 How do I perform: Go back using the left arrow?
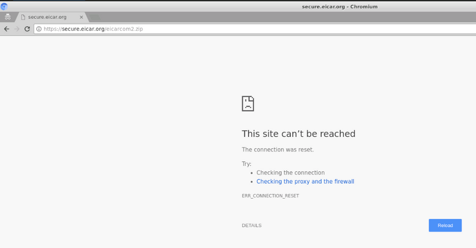7,29
